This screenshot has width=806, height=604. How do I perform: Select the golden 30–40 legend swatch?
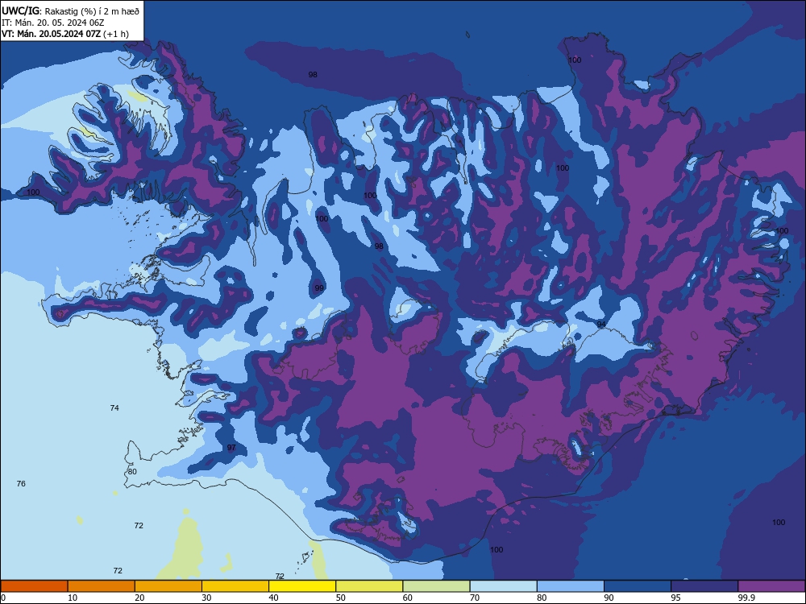tap(235, 586)
